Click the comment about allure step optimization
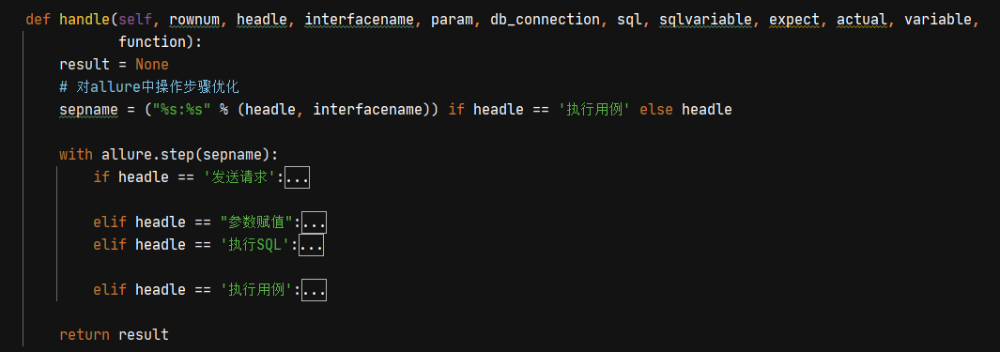The image size is (1000, 352). pyautogui.click(x=148, y=87)
